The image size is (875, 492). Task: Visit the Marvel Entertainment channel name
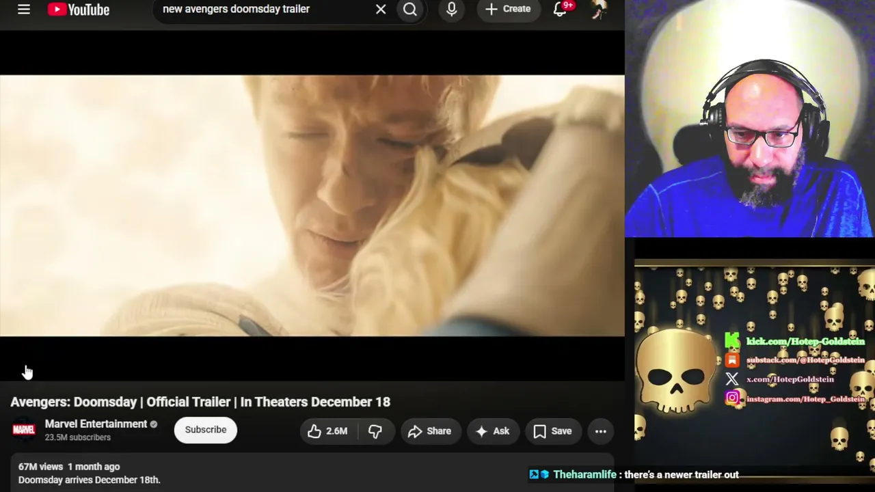(96, 424)
